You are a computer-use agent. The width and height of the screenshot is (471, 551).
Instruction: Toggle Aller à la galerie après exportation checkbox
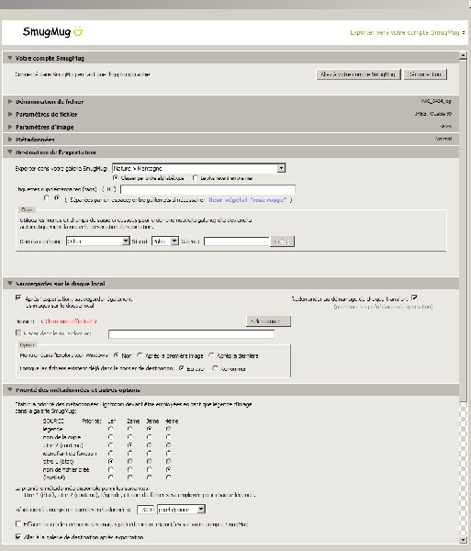pyautogui.click(x=18, y=537)
